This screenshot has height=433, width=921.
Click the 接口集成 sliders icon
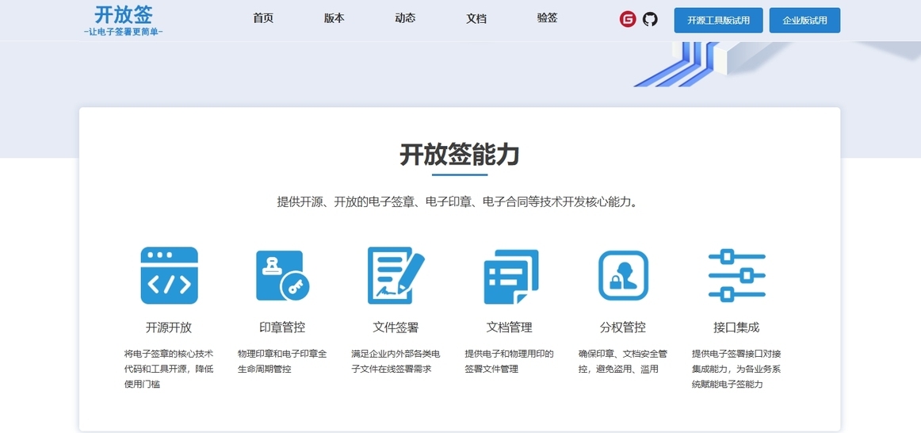736,275
